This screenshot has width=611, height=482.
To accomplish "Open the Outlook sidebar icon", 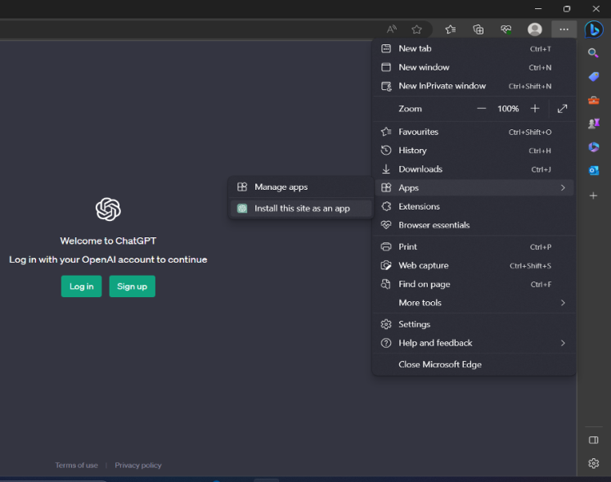I will (x=594, y=170).
